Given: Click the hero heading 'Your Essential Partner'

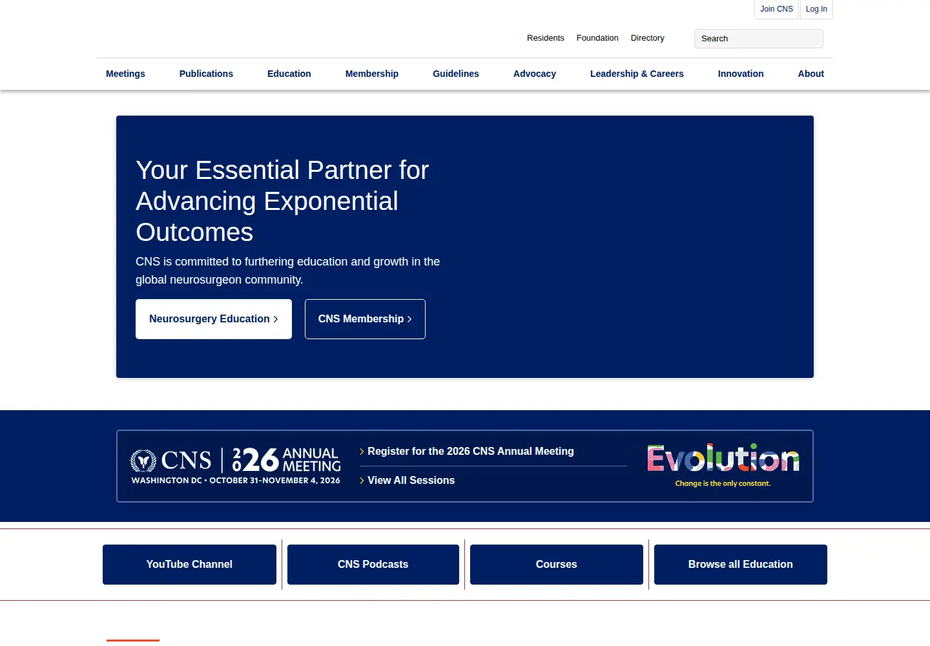Looking at the screenshot, I should tap(282, 201).
